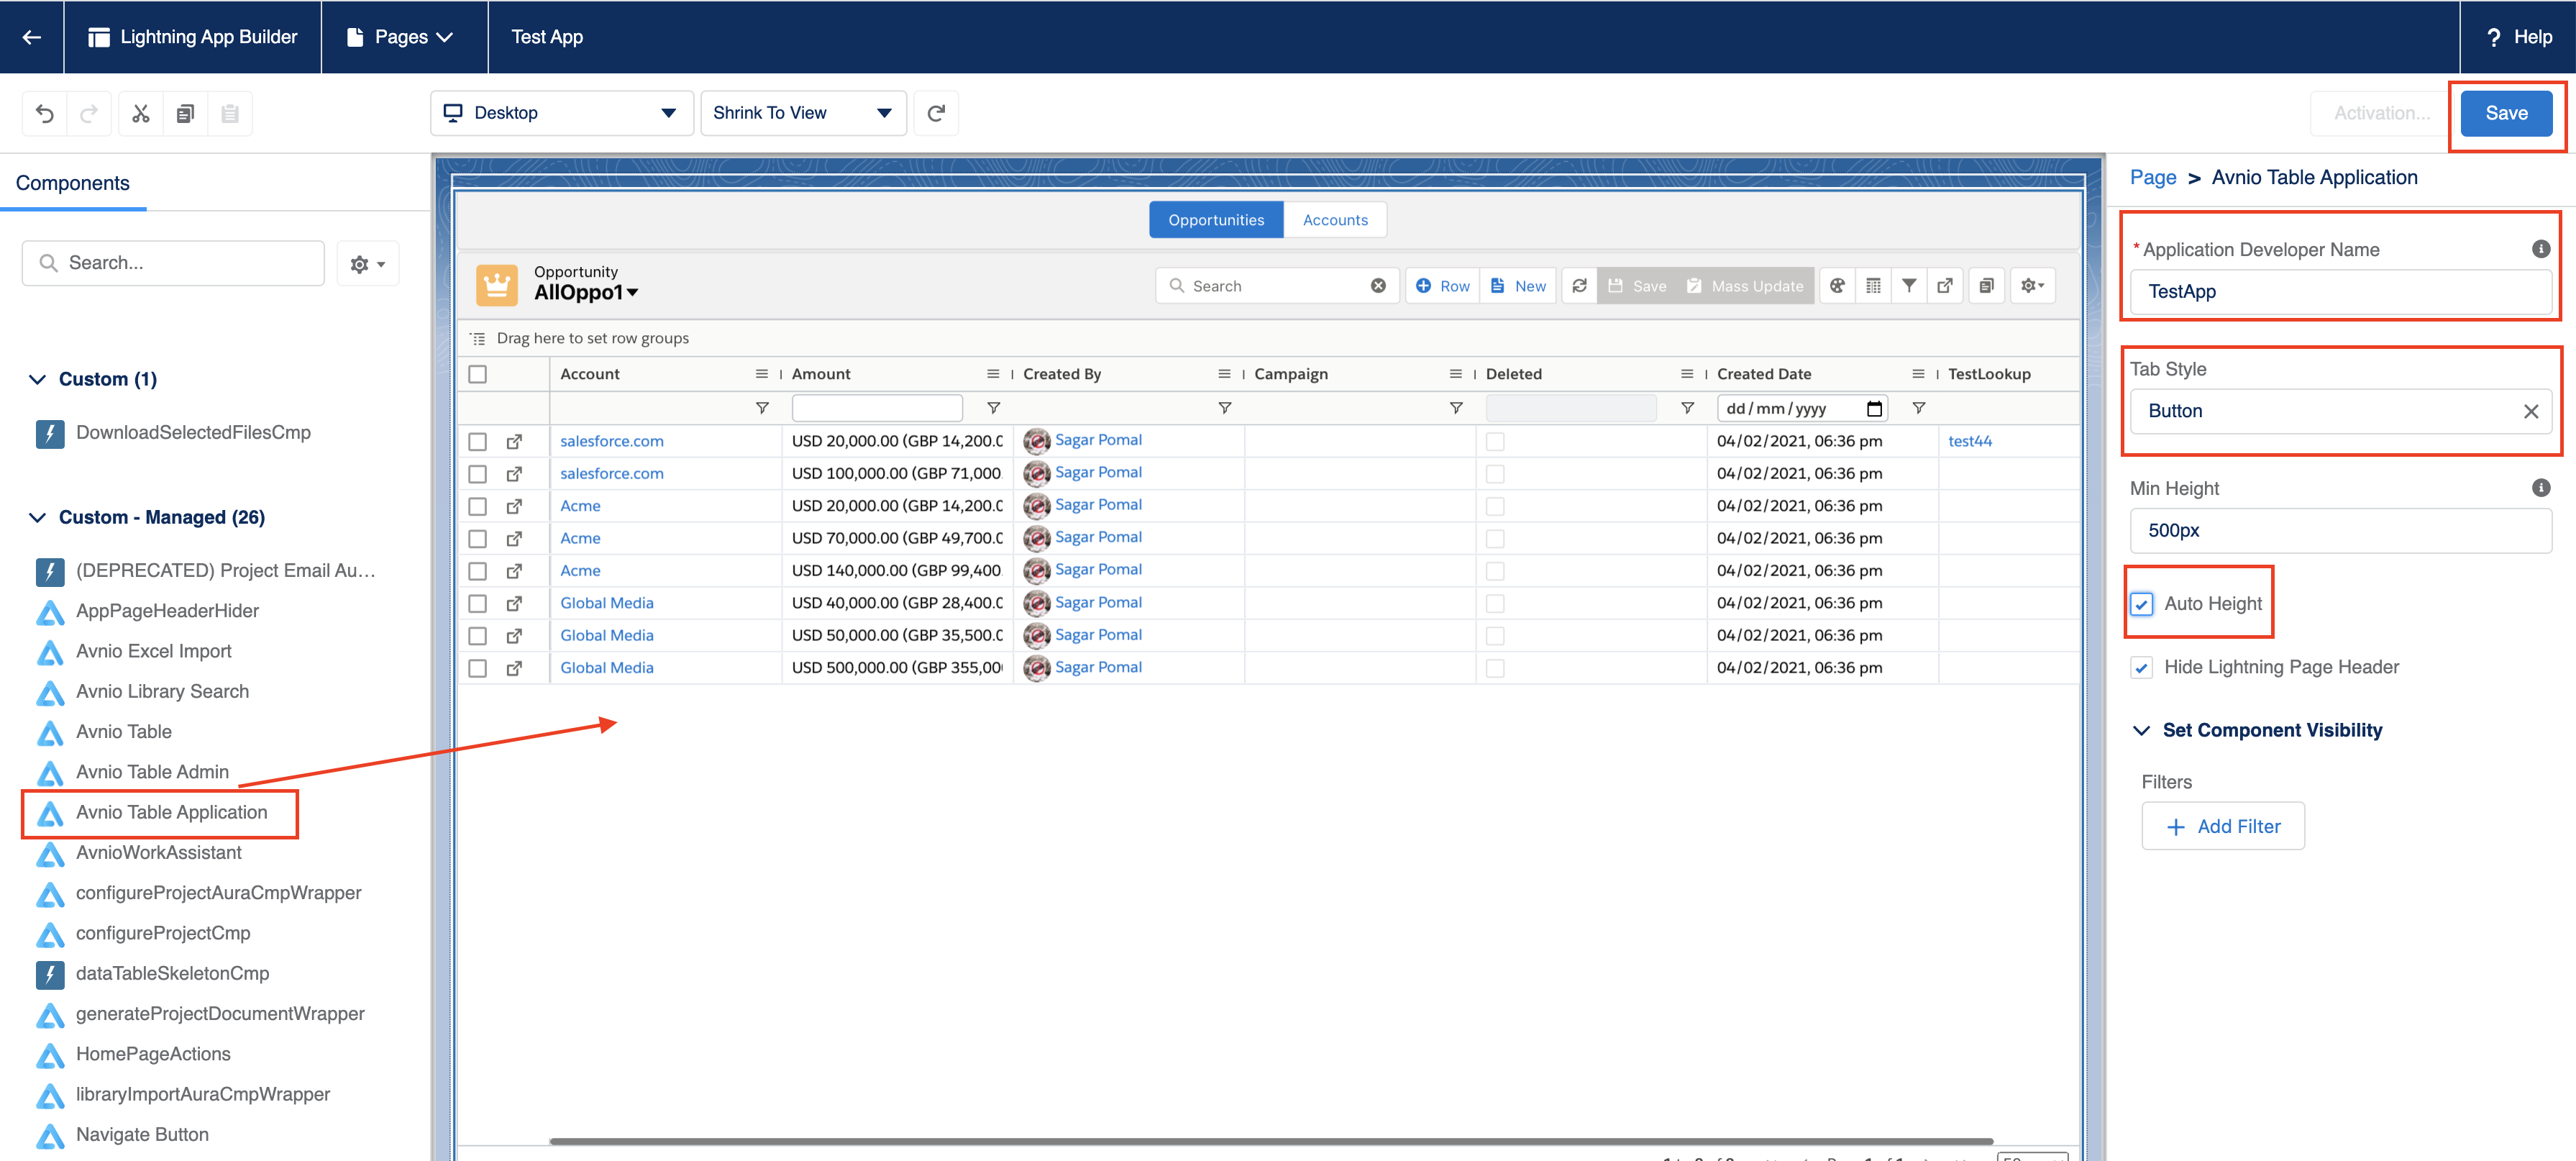This screenshot has width=2576, height=1161.
Task: Click the cut scissors icon
Action: click(x=141, y=113)
